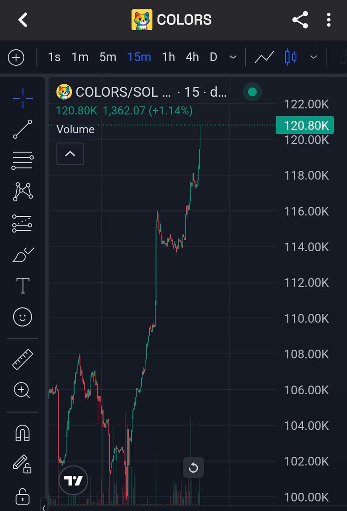Viewport: 347px width, 511px height.
Task: Select the XABCD pattern tool
Action: 23,192
